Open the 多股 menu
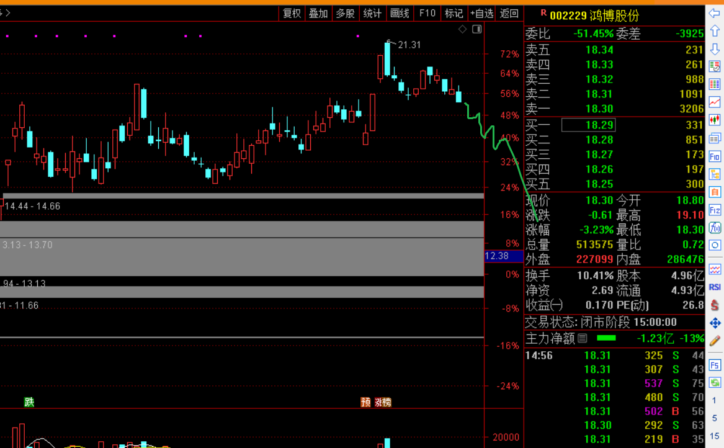The width and height of the screenshot is (724, 448). (345, 14)
